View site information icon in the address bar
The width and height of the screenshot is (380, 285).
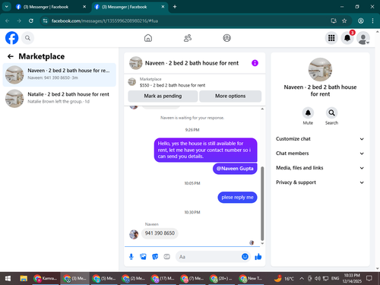tap(45, 21)
